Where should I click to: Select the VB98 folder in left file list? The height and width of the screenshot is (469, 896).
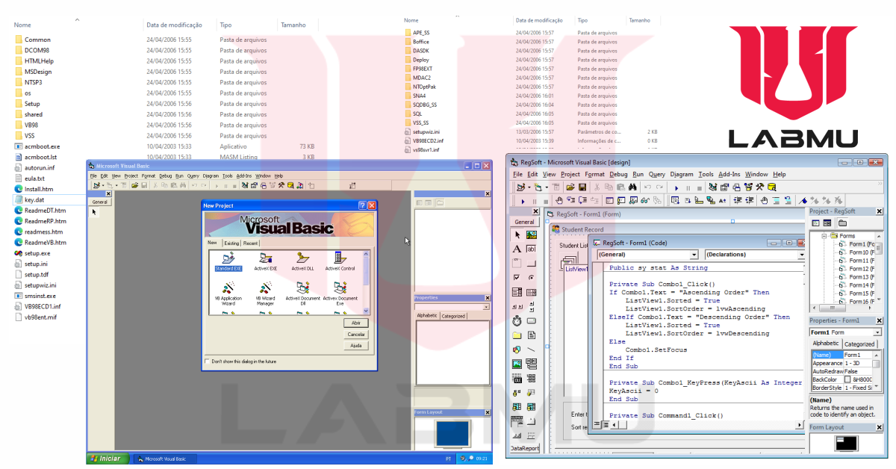click(x=27, y=125)
